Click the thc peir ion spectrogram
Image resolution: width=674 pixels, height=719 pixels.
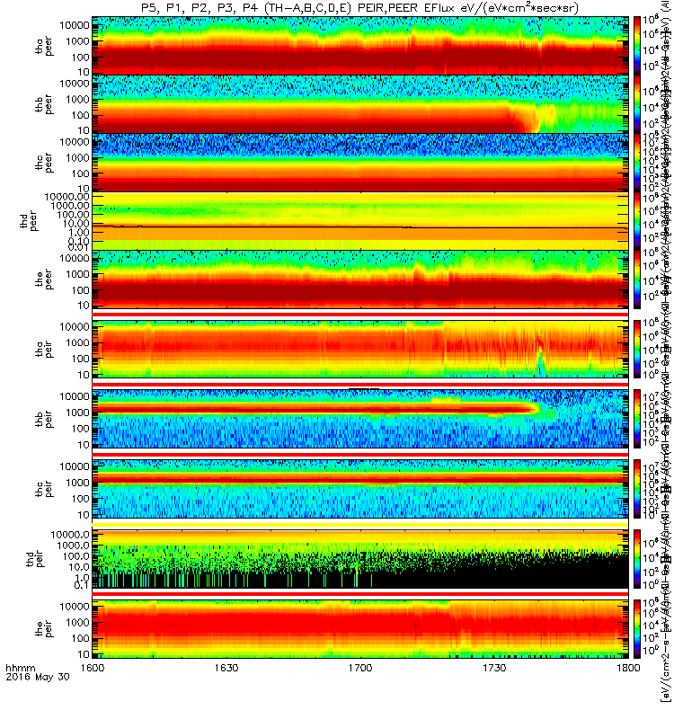[360, 489]
